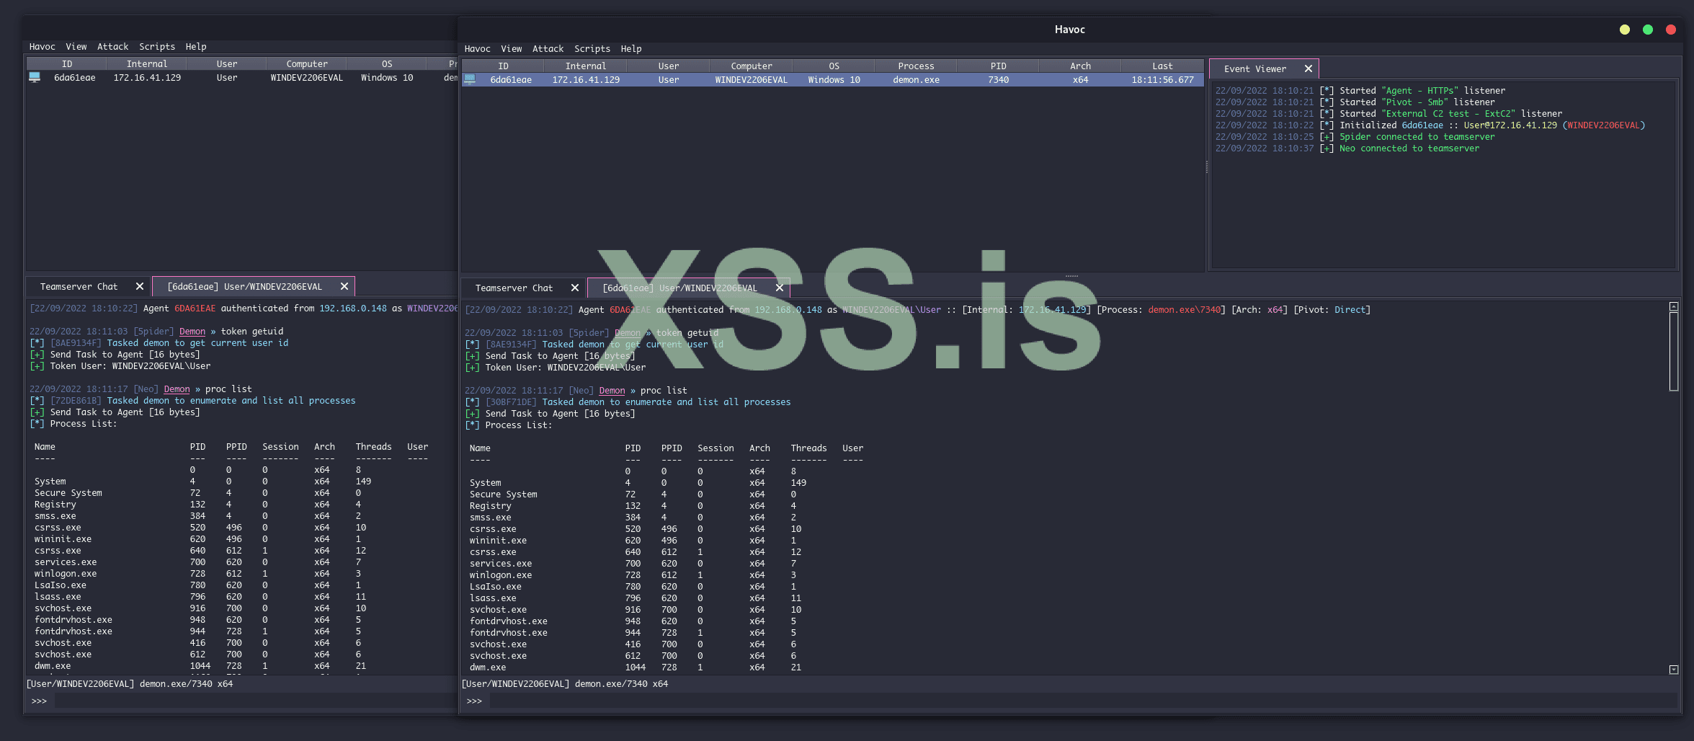Image resolution: width=1694 pixels, height=741 pixels.
Task: Click the vertical scrollbar thumb in the front console
Action: 1674,352
